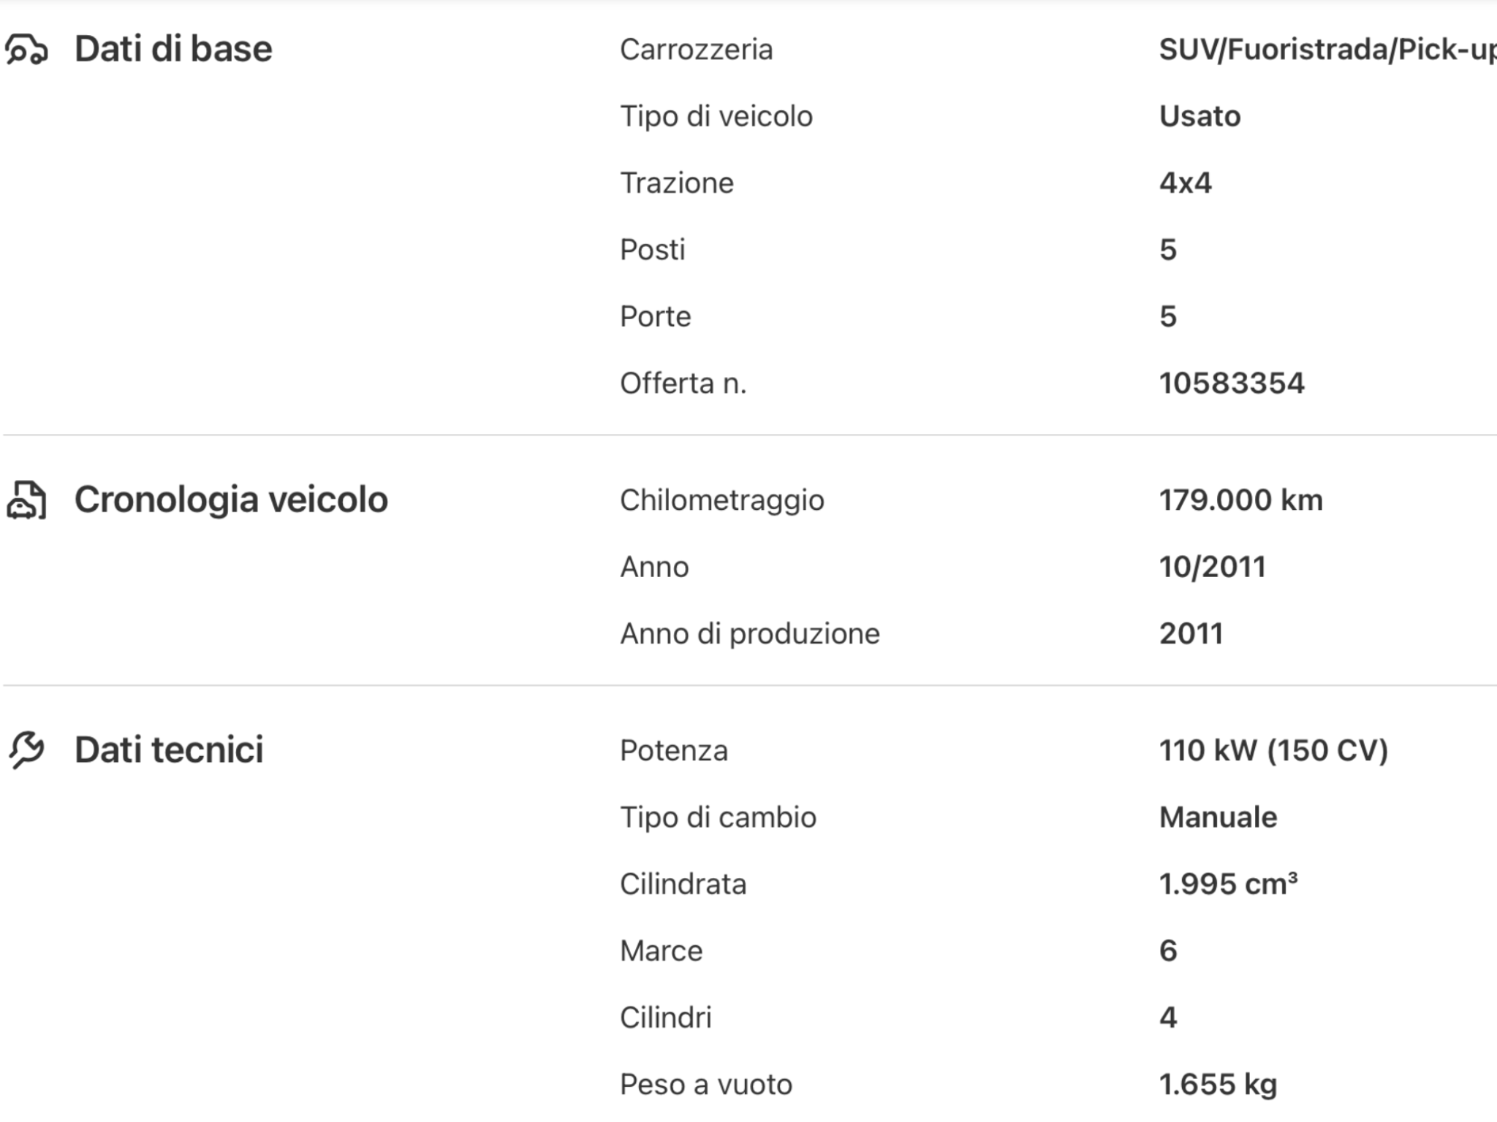Click the 110 kW (150 CV) power value

point(1273,750)
